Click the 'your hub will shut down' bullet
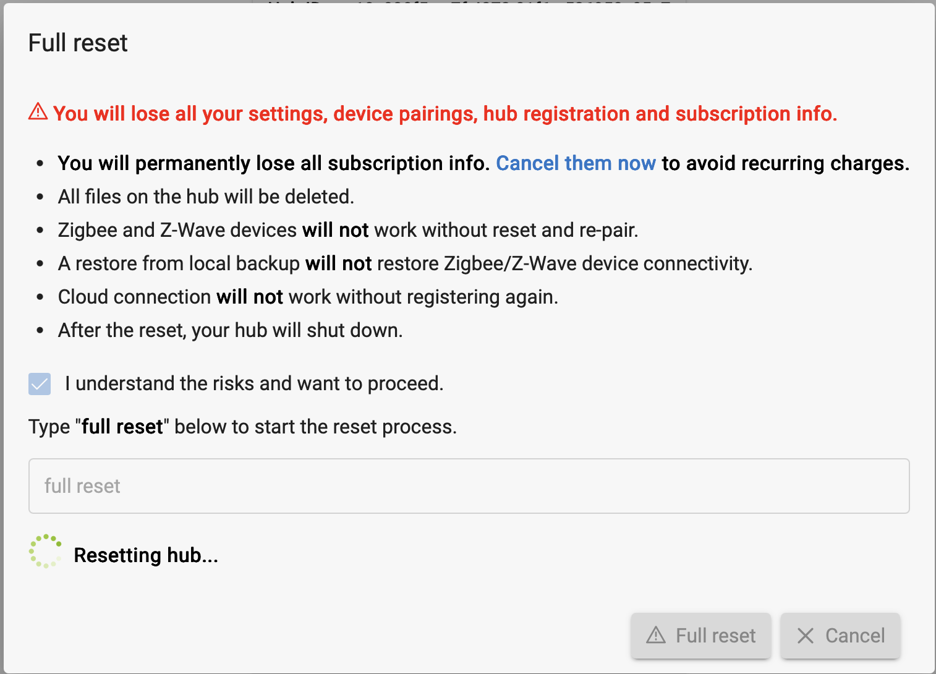 coord(230,330)
